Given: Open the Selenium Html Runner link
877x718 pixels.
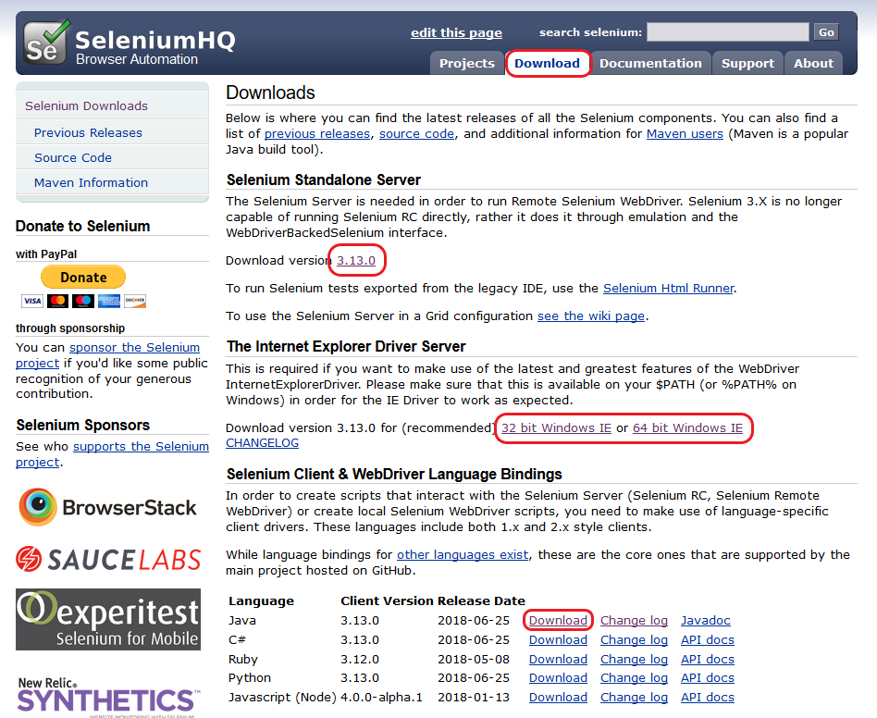Looking at the screenshot, I should click(x=668, y=289).
